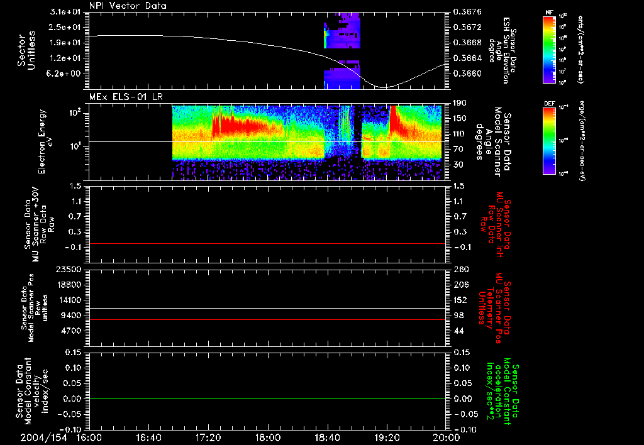Image resolution: width=644 pixels, height=445 pixels.
Task: Click the 'Sector Unitless' axis label
Action: click(x=26, y=50)
